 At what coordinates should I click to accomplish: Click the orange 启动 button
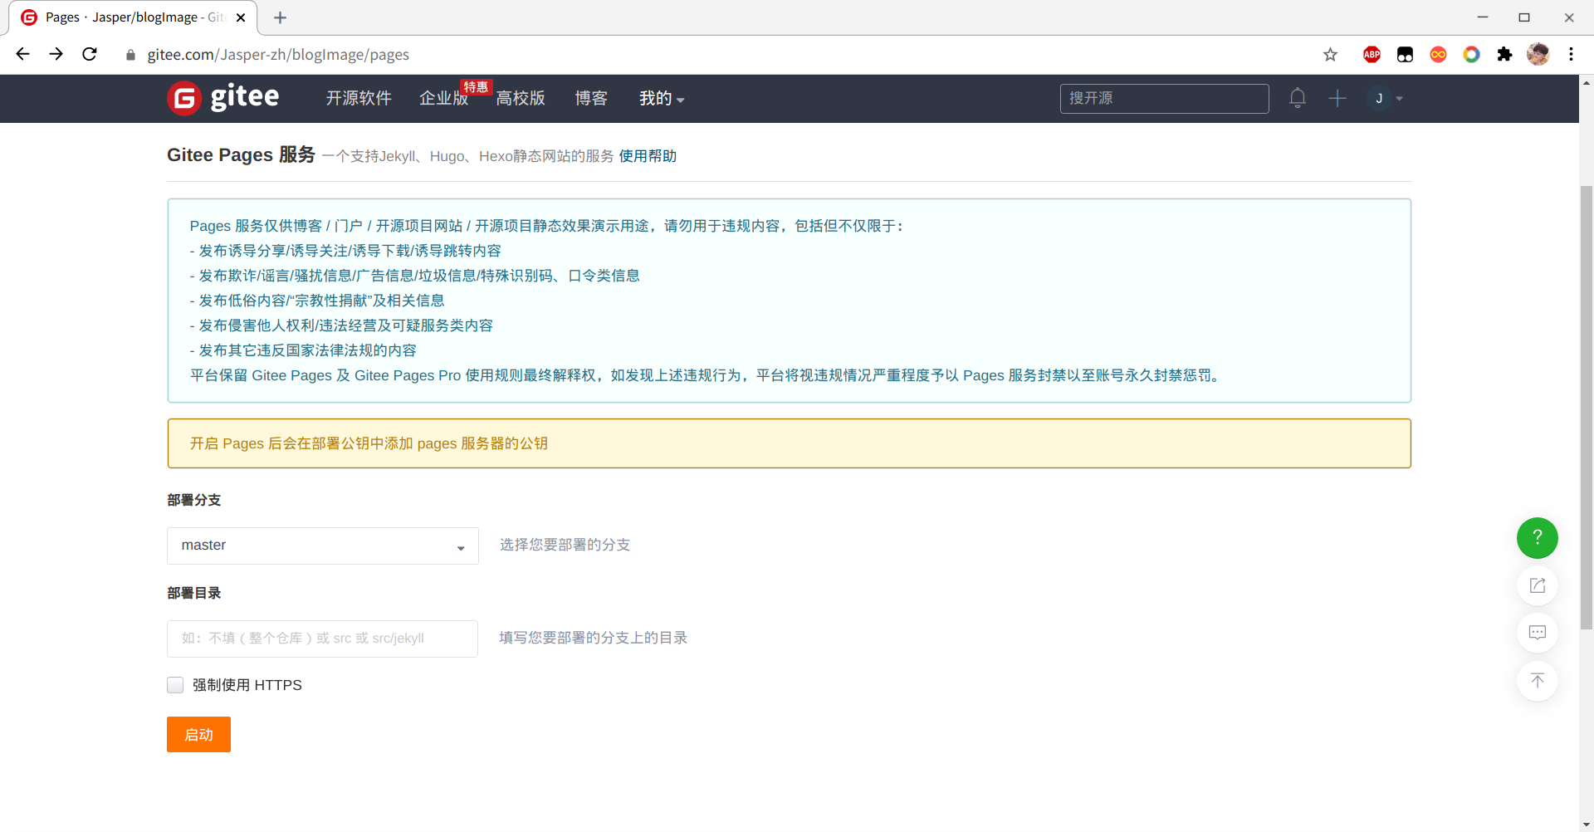[x=198, y=735]
